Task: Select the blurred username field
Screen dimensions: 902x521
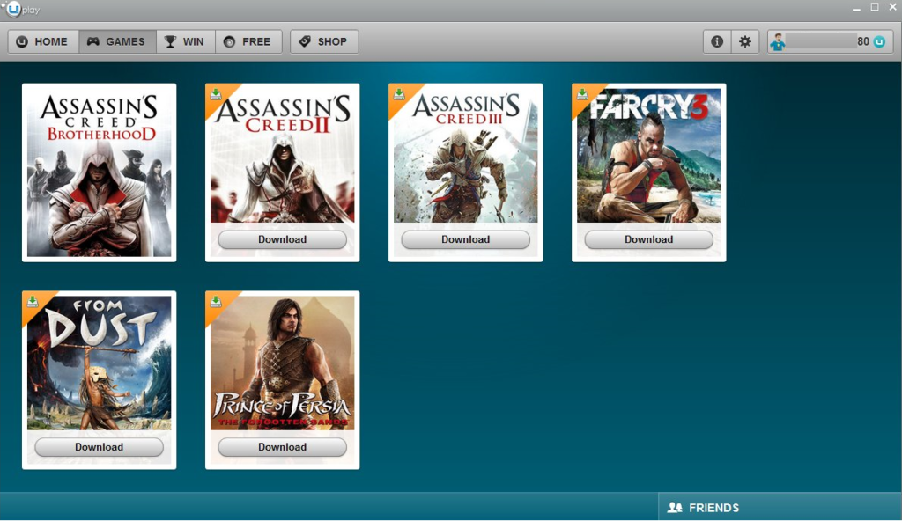Action: 821,40
